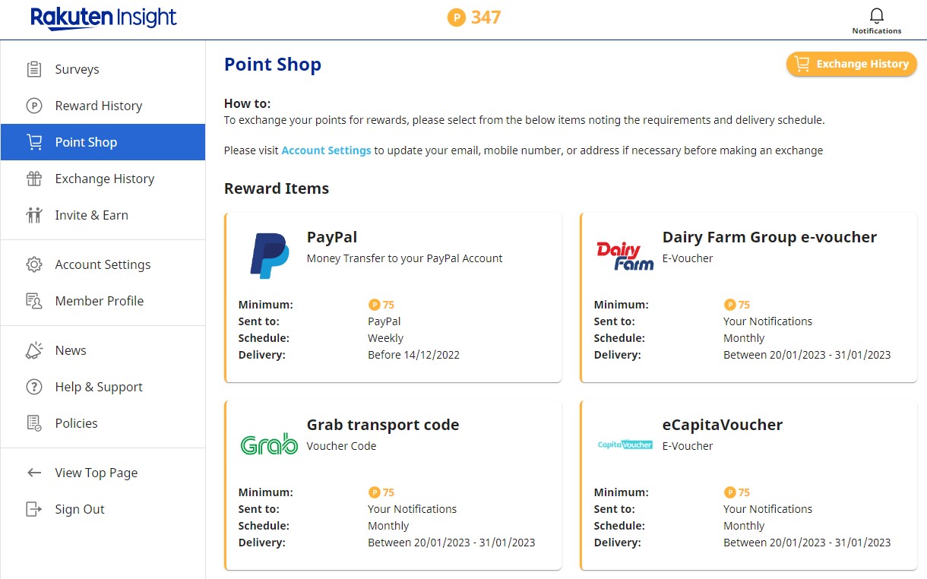Click the Sign Out door icon

[x=34, y=509]
